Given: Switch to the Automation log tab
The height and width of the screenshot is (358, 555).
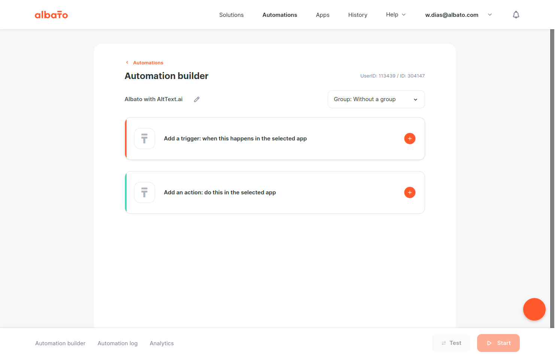Looking at the screenshot, I should 118,343.
